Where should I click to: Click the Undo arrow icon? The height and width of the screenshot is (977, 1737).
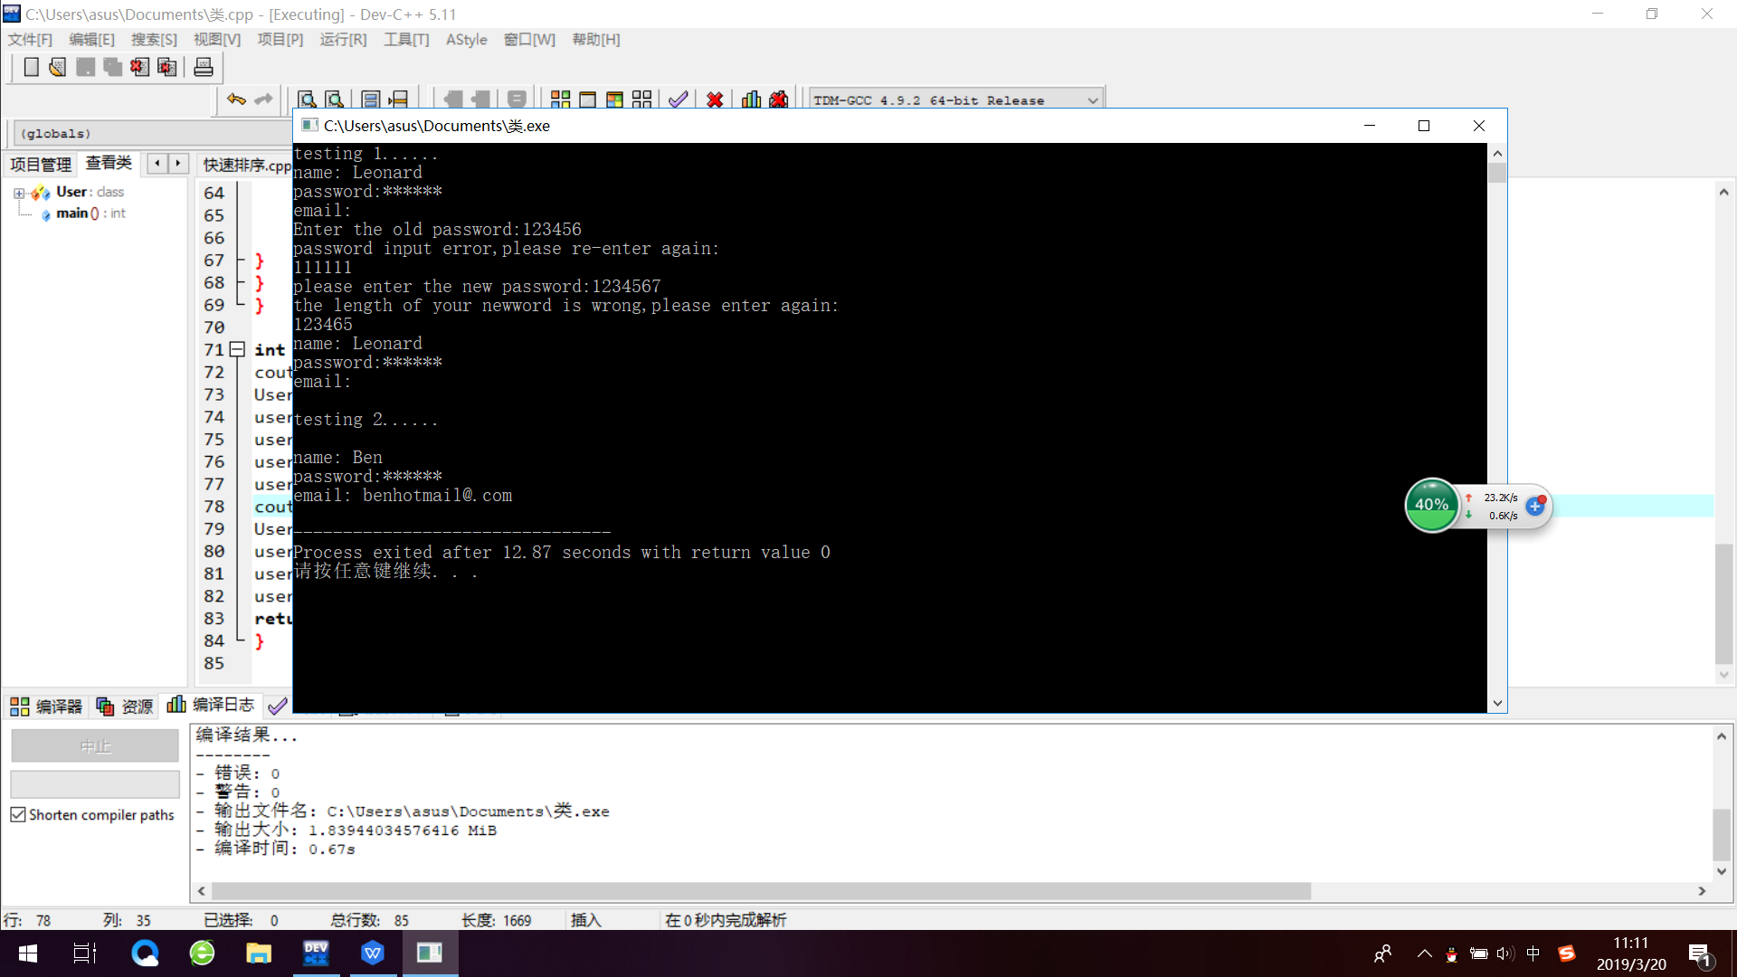coord(236,100)
